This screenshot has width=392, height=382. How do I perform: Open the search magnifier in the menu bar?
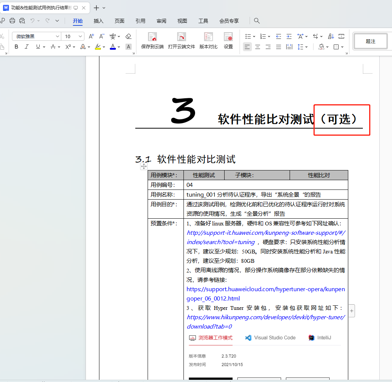(x=257, y=21)
